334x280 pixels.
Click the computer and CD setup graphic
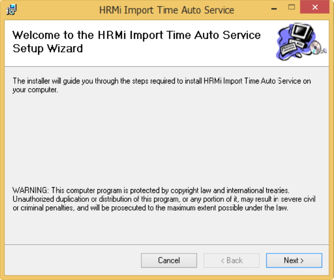click(301, 42)
